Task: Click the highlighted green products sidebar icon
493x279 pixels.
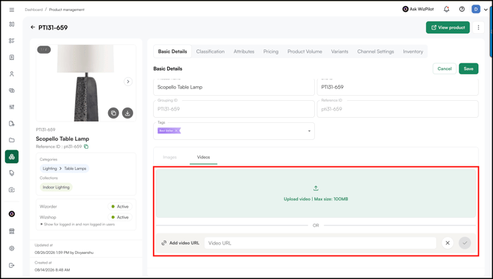Action: 12,157
